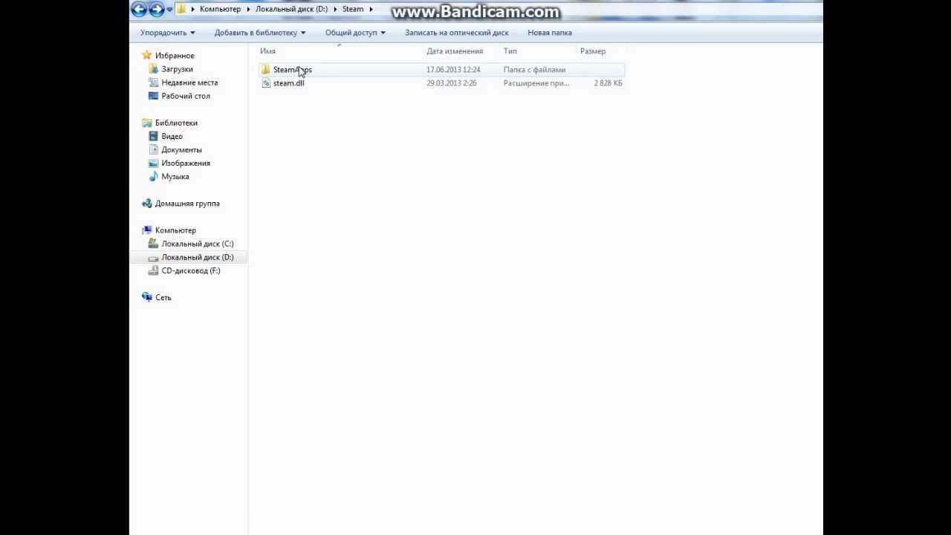This screenshot has height=535, width=951.
Task: Click the Домашняя группа icon
Action: pos(147,203)
